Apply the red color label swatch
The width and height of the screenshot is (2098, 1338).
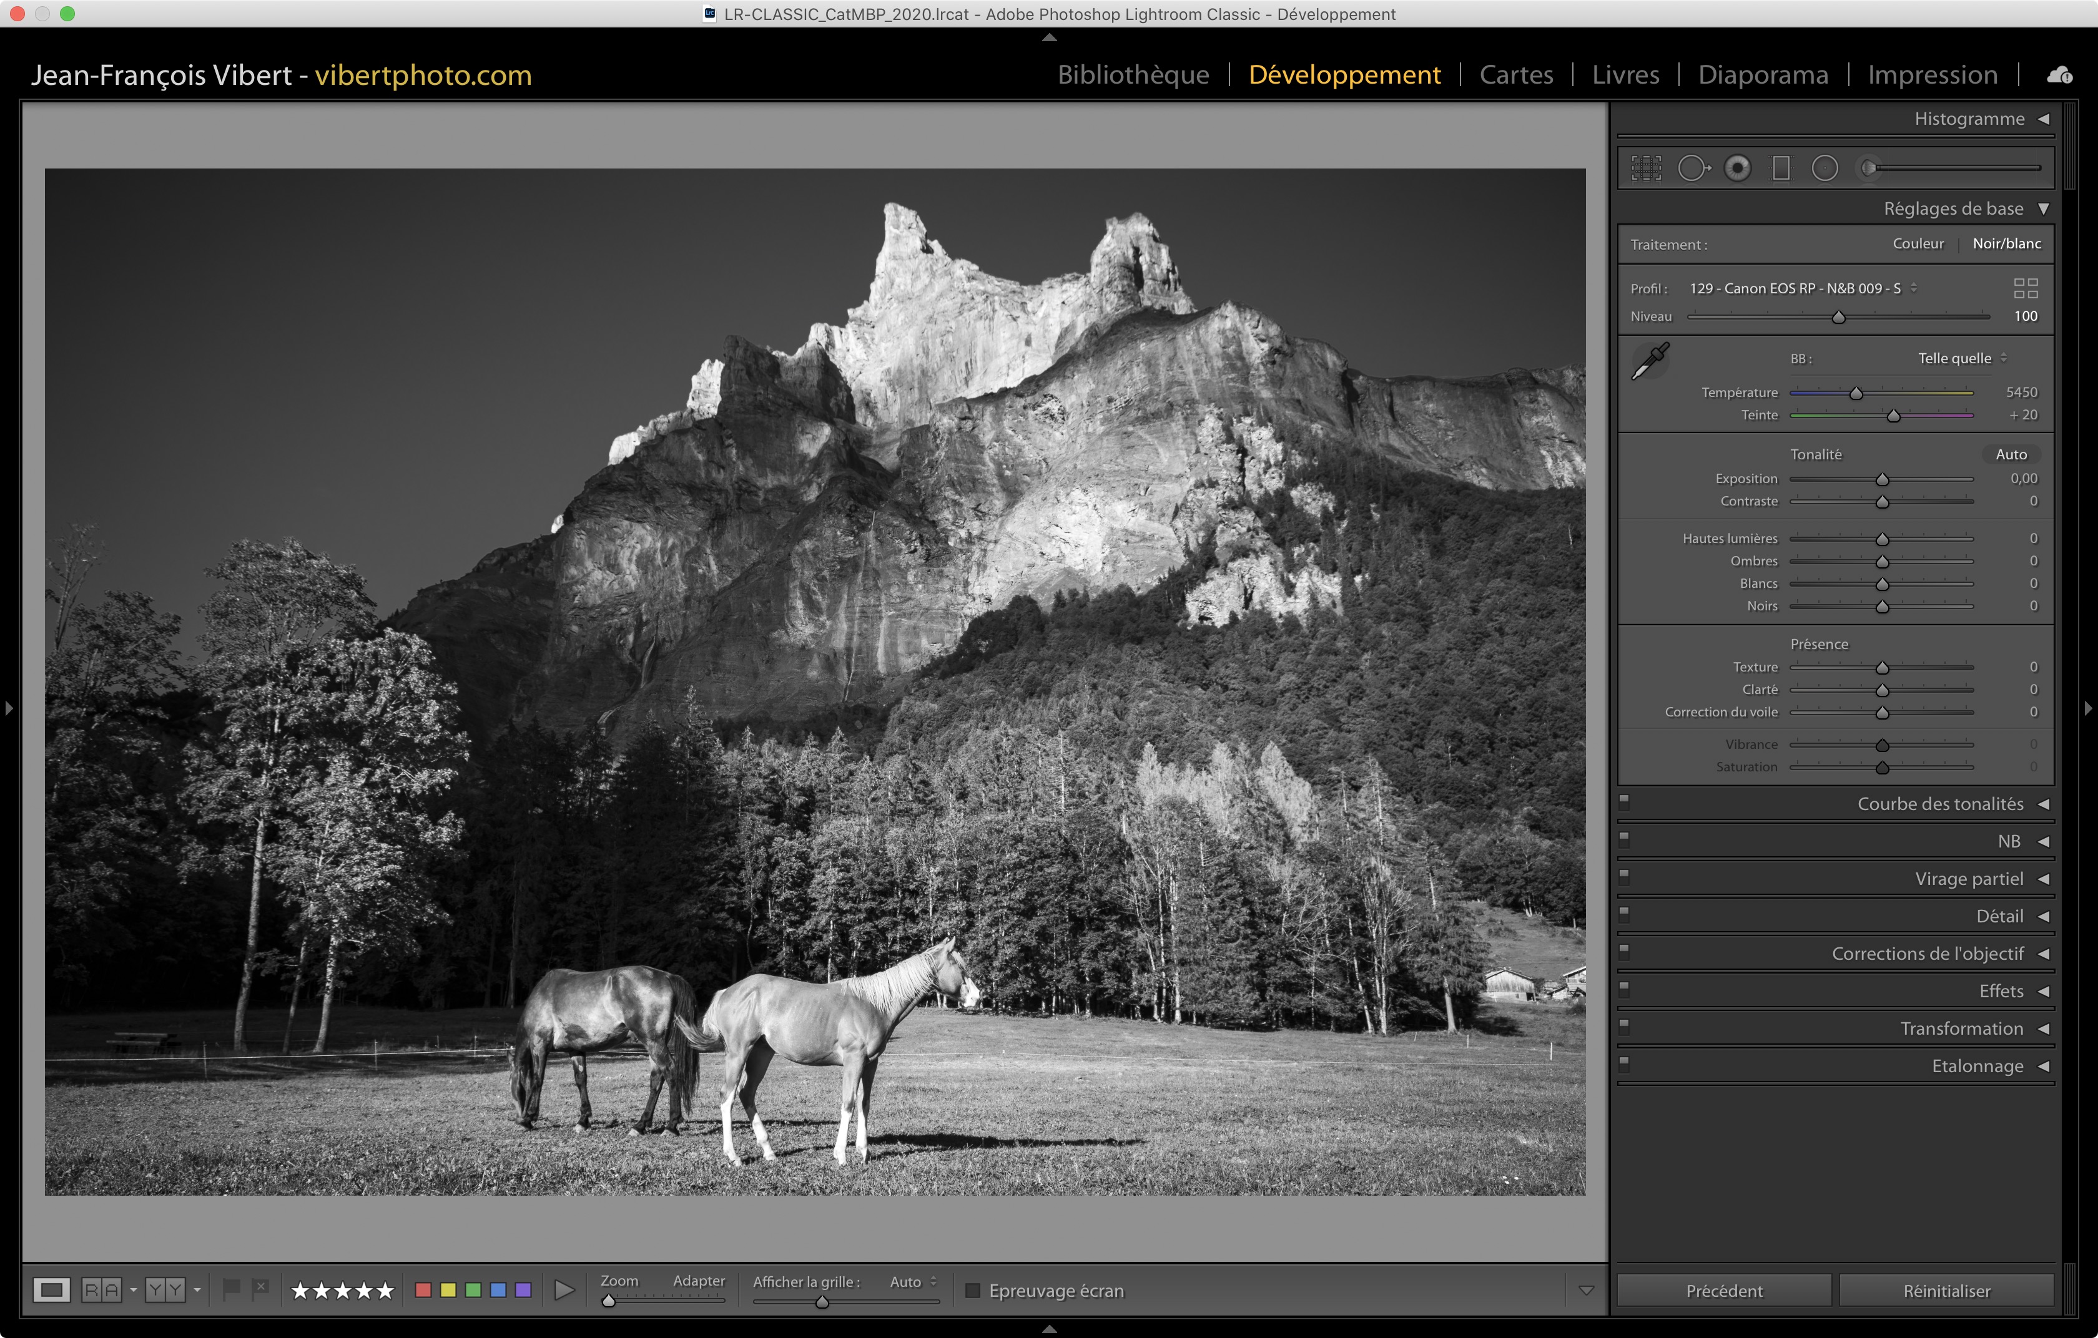coord(423,1290)
